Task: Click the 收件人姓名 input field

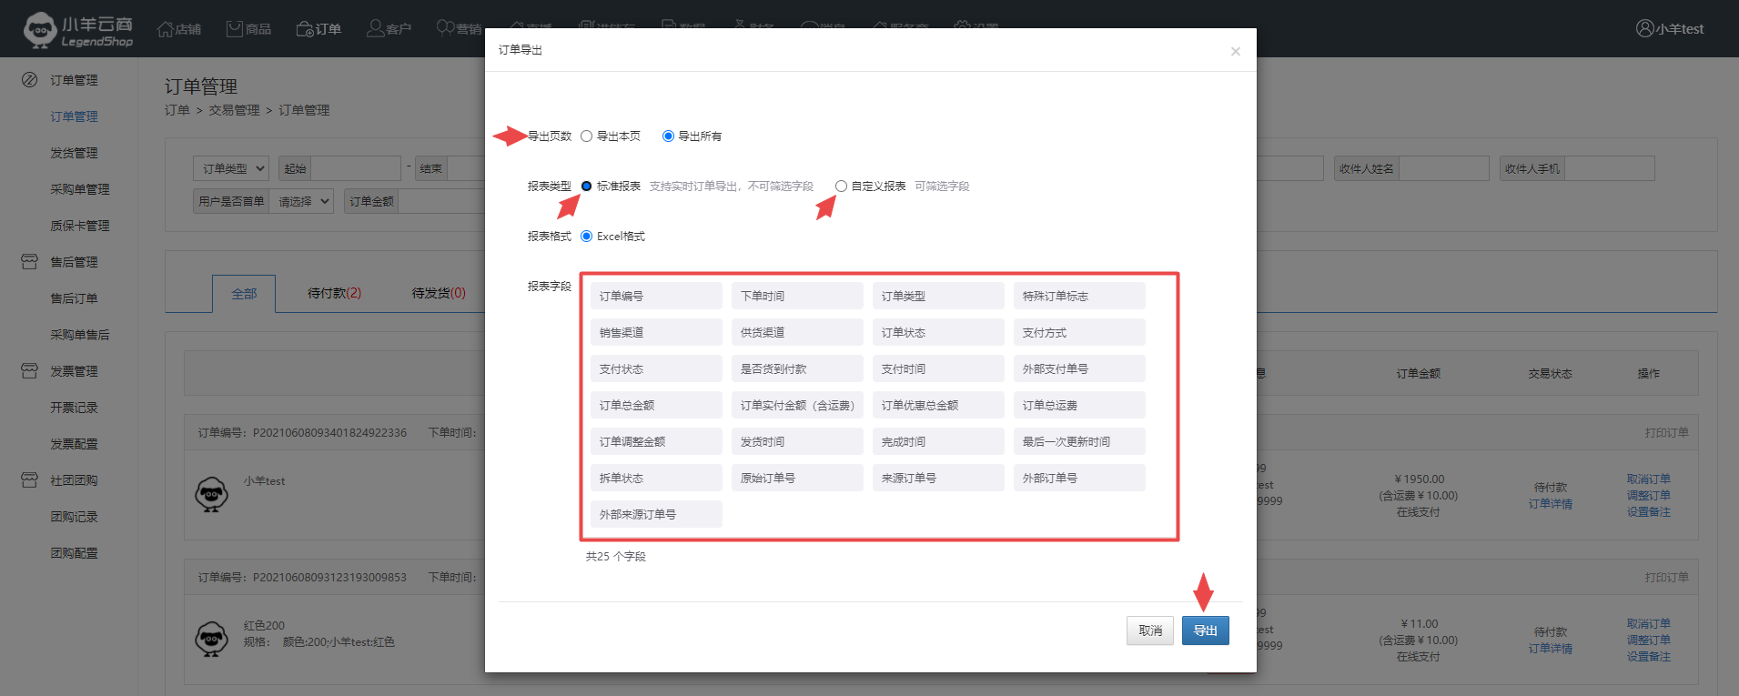Action: 1442,168
